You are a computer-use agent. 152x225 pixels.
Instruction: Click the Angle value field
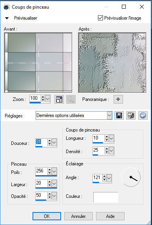[x=98, y=178]
